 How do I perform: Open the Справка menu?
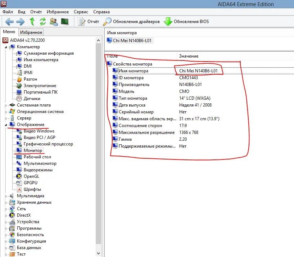pos(101,12)
